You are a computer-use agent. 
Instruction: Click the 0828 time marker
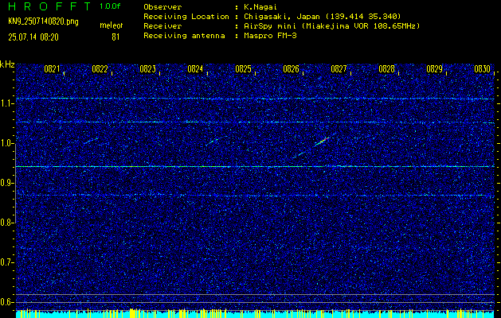386,69
